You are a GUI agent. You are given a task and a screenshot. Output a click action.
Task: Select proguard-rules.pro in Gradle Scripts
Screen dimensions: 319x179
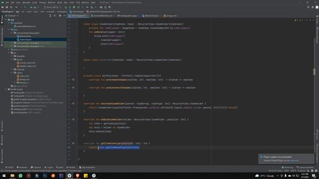(37, 102)
